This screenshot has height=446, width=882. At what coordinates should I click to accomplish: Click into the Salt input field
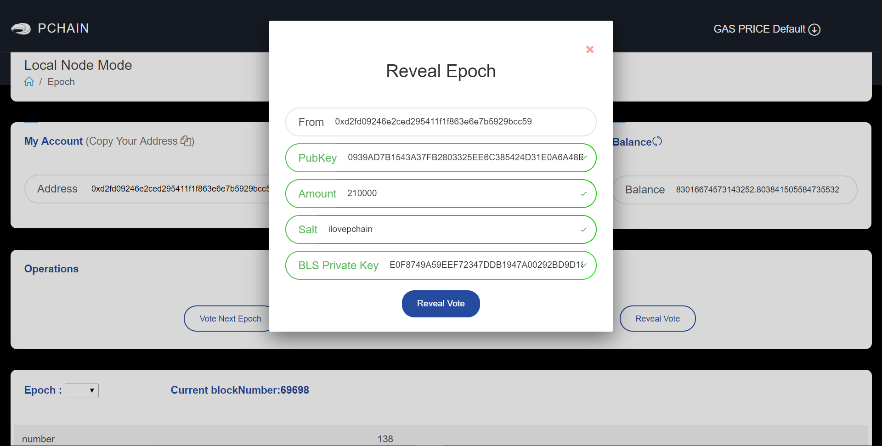441,230
